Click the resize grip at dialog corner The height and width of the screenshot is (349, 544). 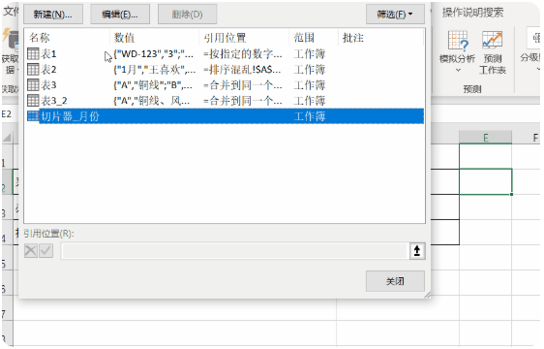[x=427, y=295]
